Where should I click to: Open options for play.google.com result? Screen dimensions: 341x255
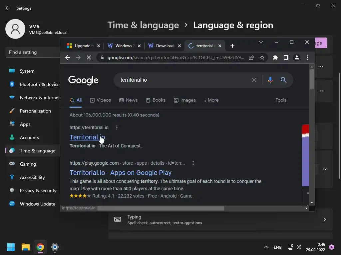click(193, 163)
